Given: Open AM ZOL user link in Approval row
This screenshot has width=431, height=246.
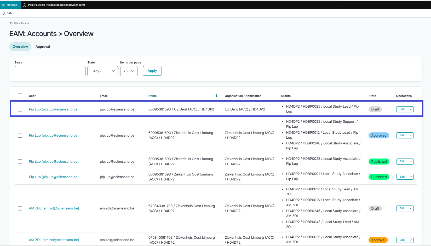Looking at the screenshot, I should click(x=54, y=240).
